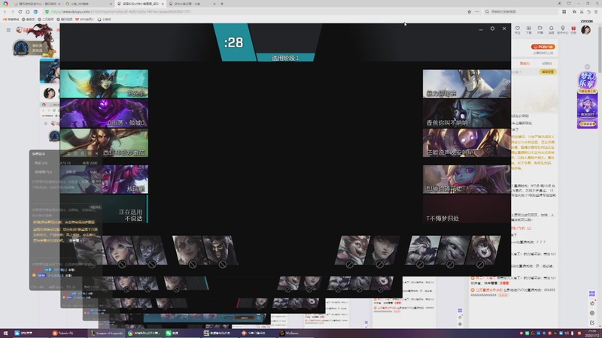Viewport: 602px width, 338px height.
Task: Click Windows Start button
Action: point(5,333)
